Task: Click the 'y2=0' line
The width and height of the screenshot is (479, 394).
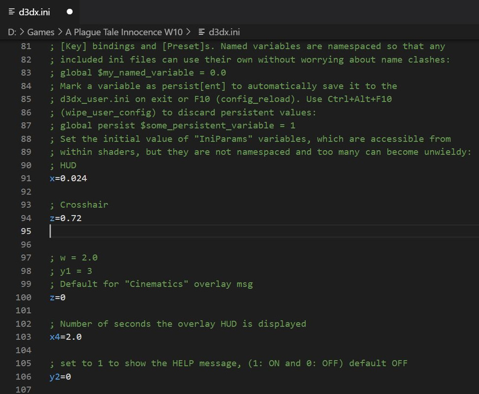Action: coord(61,377)
